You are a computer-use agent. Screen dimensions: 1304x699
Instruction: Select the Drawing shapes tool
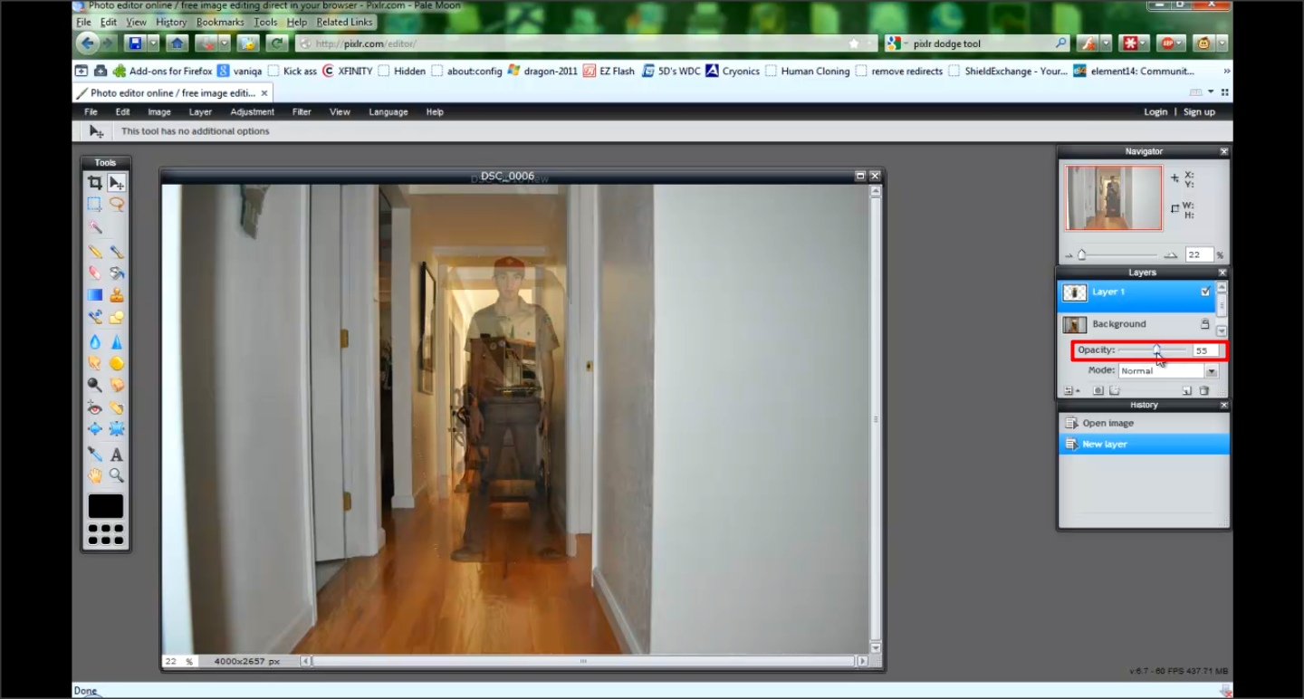117,317
